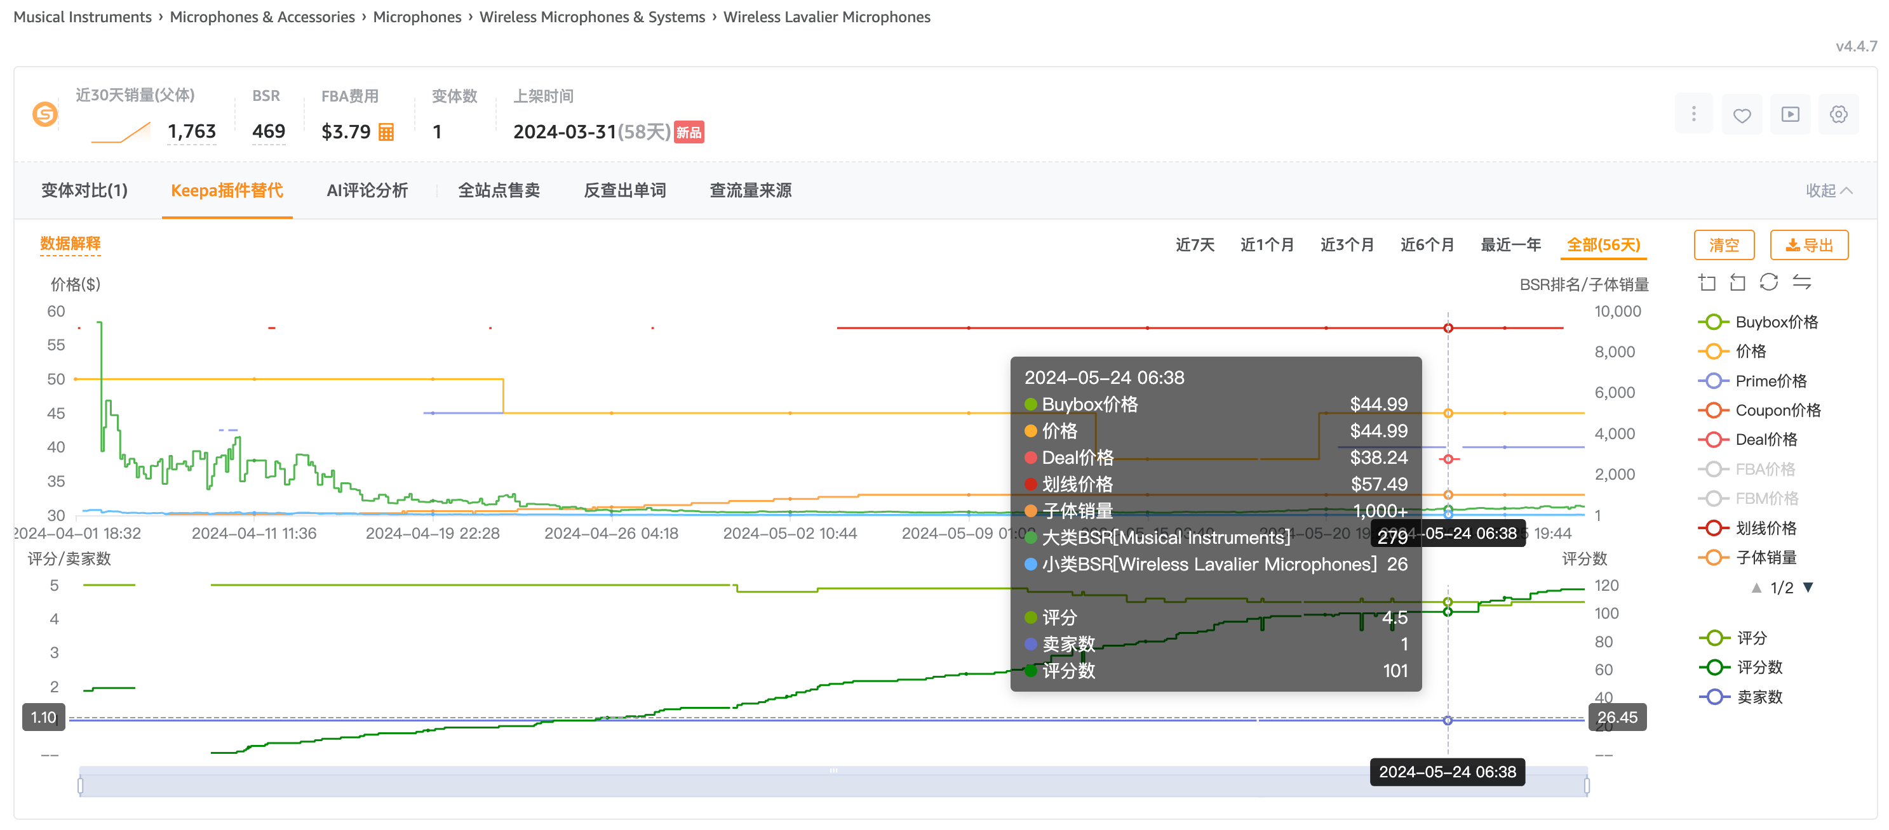Go to next legend page arrow

point(1808,588)
